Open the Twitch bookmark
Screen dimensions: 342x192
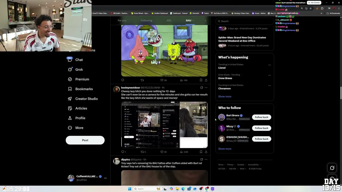point(205,13)
